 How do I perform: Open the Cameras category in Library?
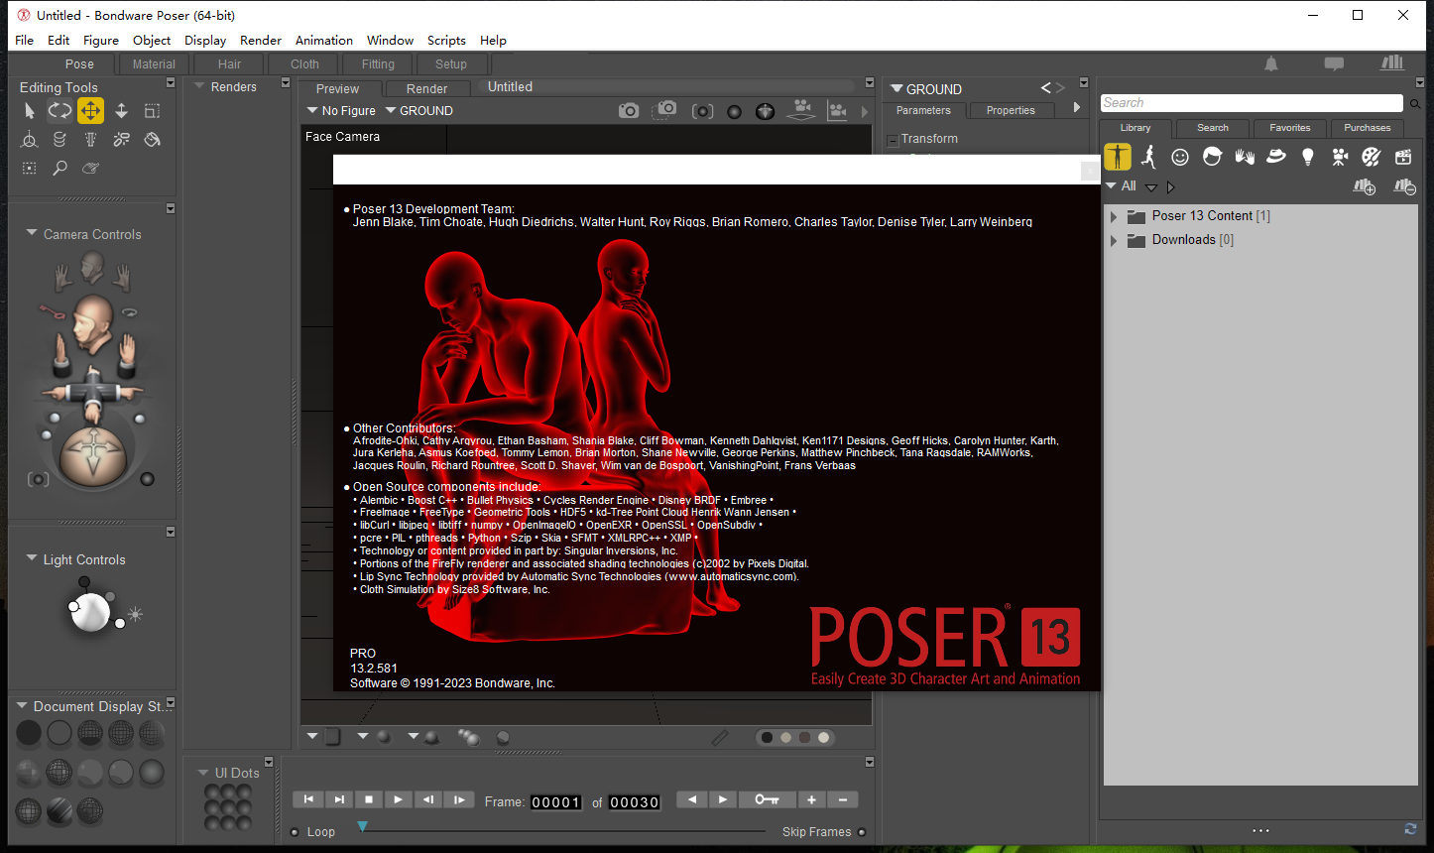pyautogui.click(x=1340, y=157)
